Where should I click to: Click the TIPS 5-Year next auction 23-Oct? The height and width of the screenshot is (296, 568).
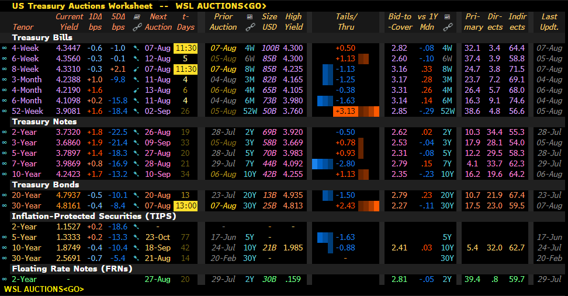tap(158, 237)
